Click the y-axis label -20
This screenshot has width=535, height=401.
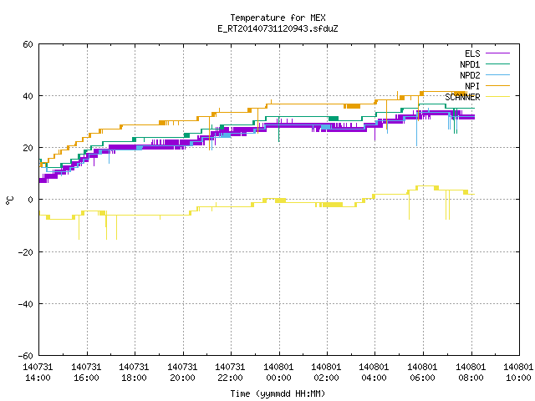coord(26,252)
